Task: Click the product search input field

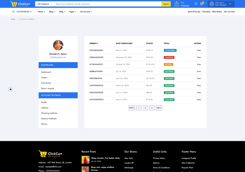Action: (x=108, y=4)
